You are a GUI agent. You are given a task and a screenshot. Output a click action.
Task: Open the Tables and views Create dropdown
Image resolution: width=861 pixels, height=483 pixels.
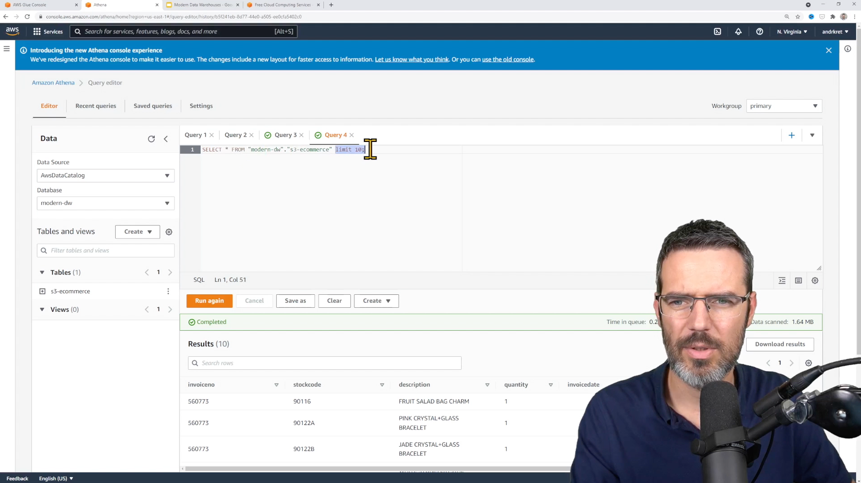pos(138,232)
